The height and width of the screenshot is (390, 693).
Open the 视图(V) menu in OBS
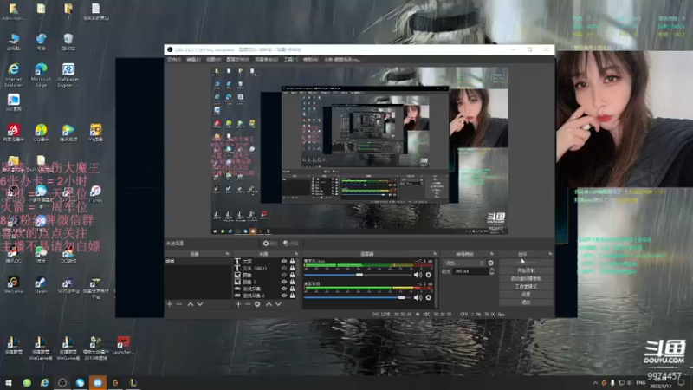click(x=213, y=59)
